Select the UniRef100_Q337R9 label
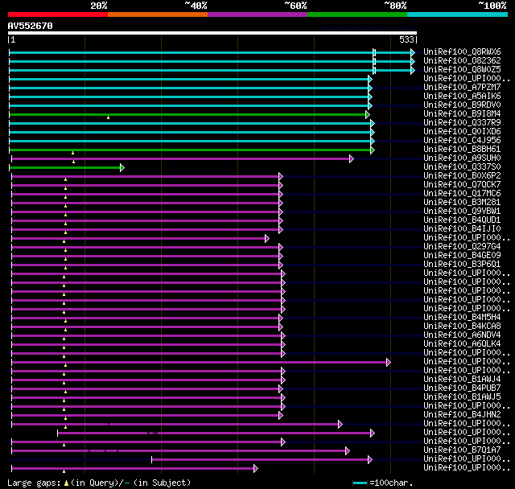The image size is (515, 489). point(462,123)
